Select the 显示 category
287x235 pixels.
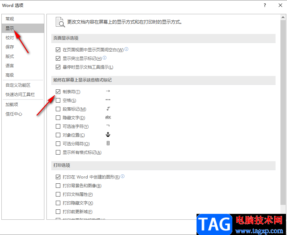(23, 28)
